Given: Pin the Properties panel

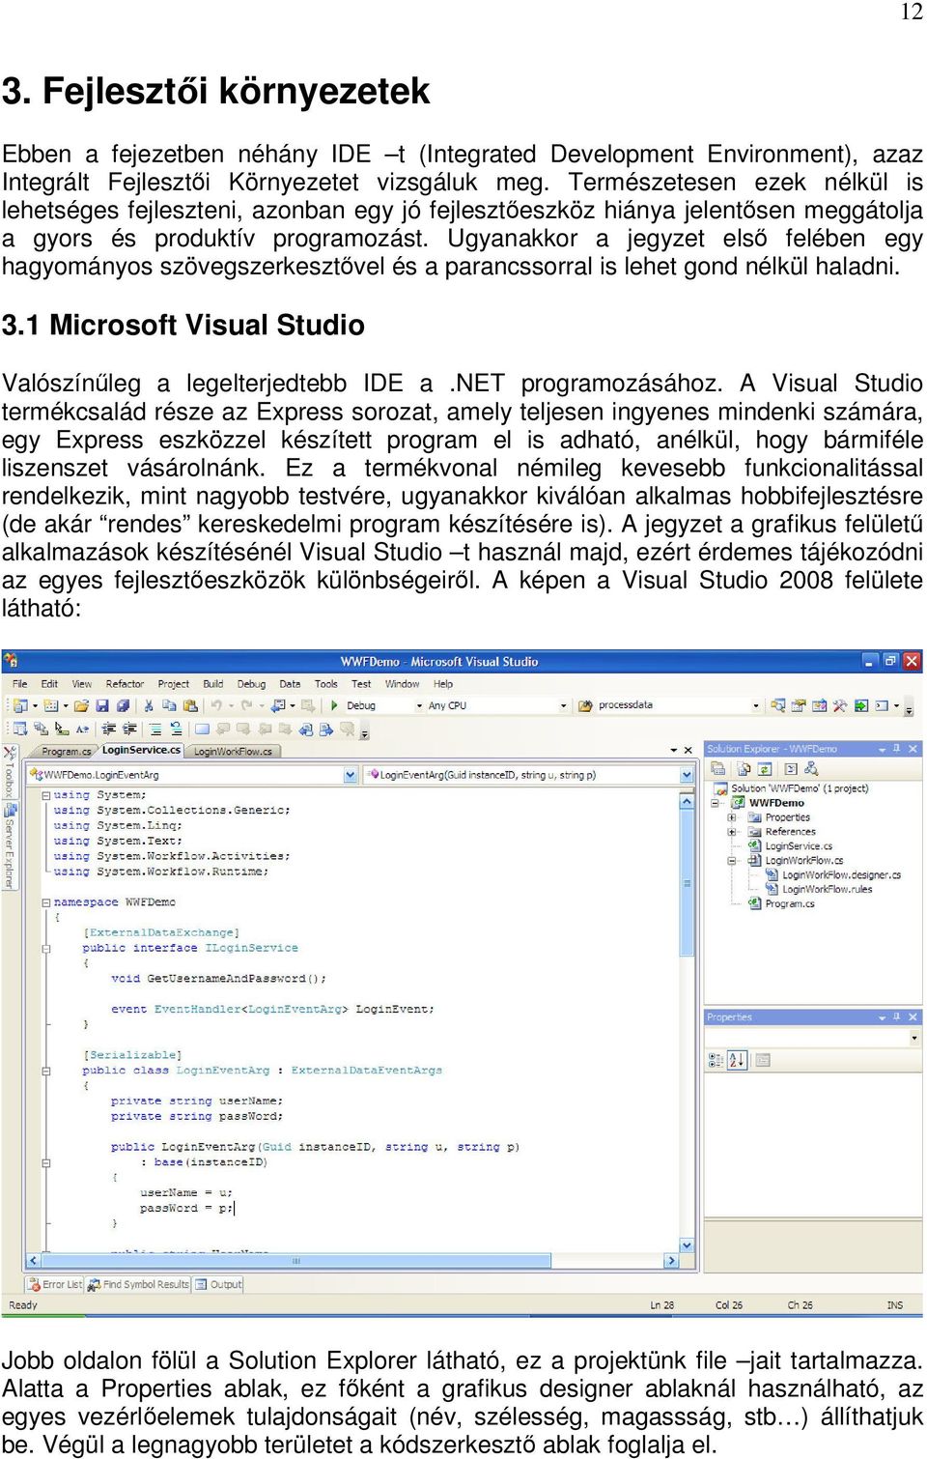Looking at the screenshot, I should point(896,1016).
